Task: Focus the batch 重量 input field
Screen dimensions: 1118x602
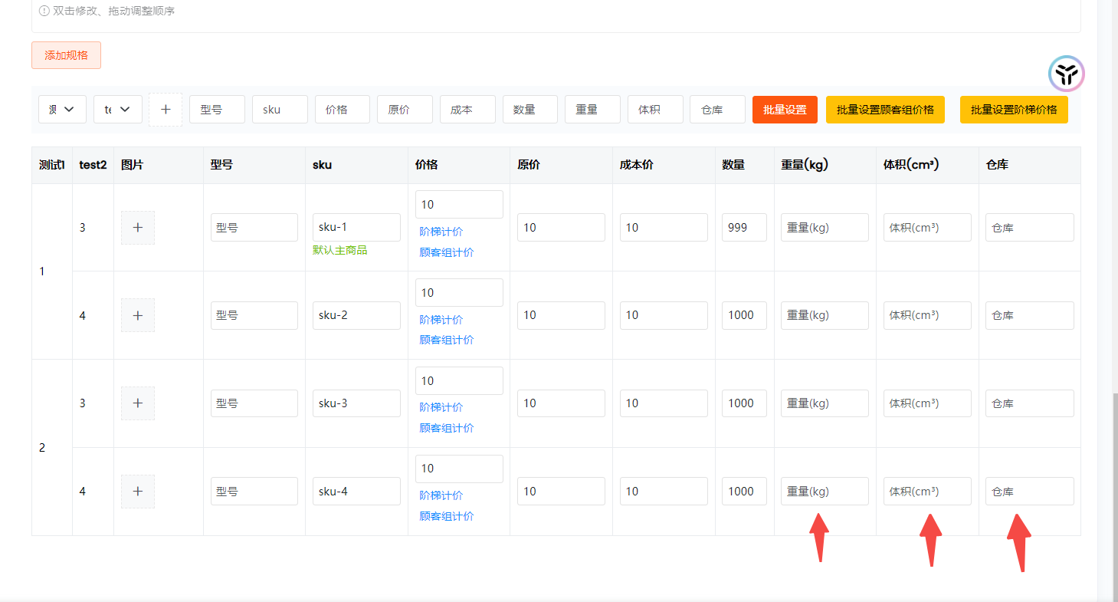Action: click(592, 110)
